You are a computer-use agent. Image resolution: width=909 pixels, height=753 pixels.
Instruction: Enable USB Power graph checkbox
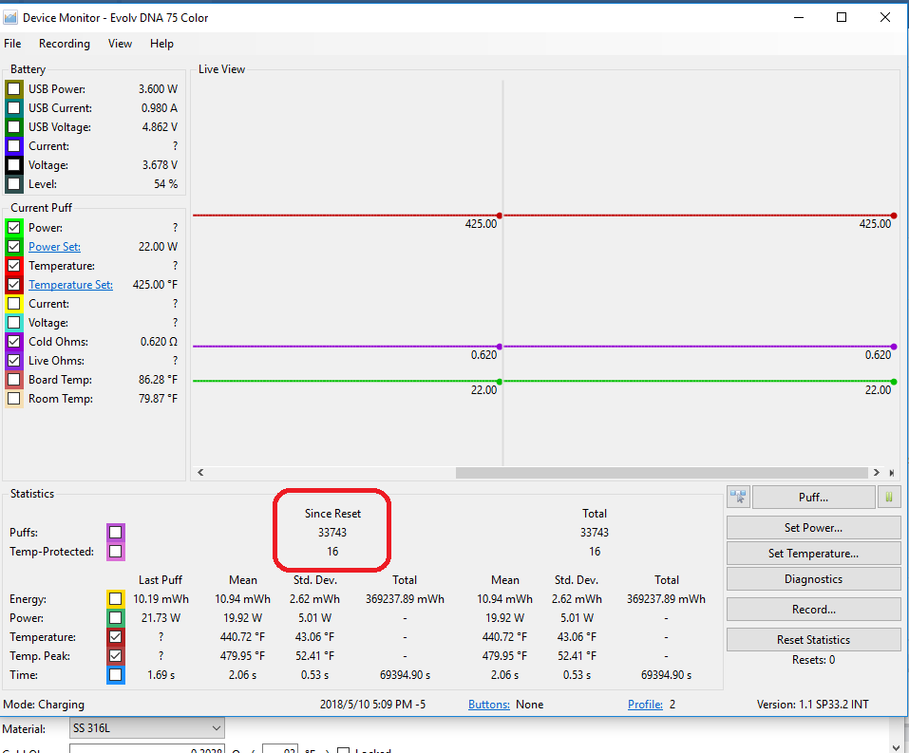click(14, 89)
